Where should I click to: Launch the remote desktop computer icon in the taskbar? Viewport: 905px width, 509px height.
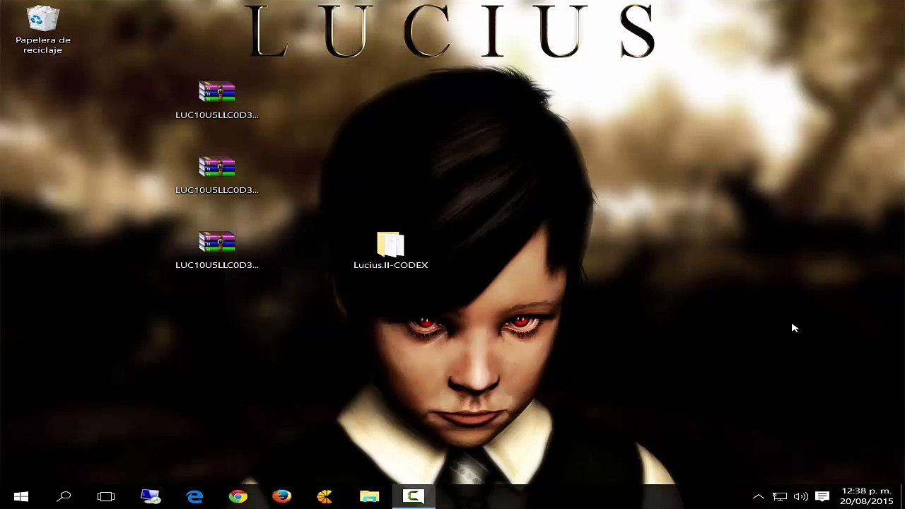click(151, 496)
